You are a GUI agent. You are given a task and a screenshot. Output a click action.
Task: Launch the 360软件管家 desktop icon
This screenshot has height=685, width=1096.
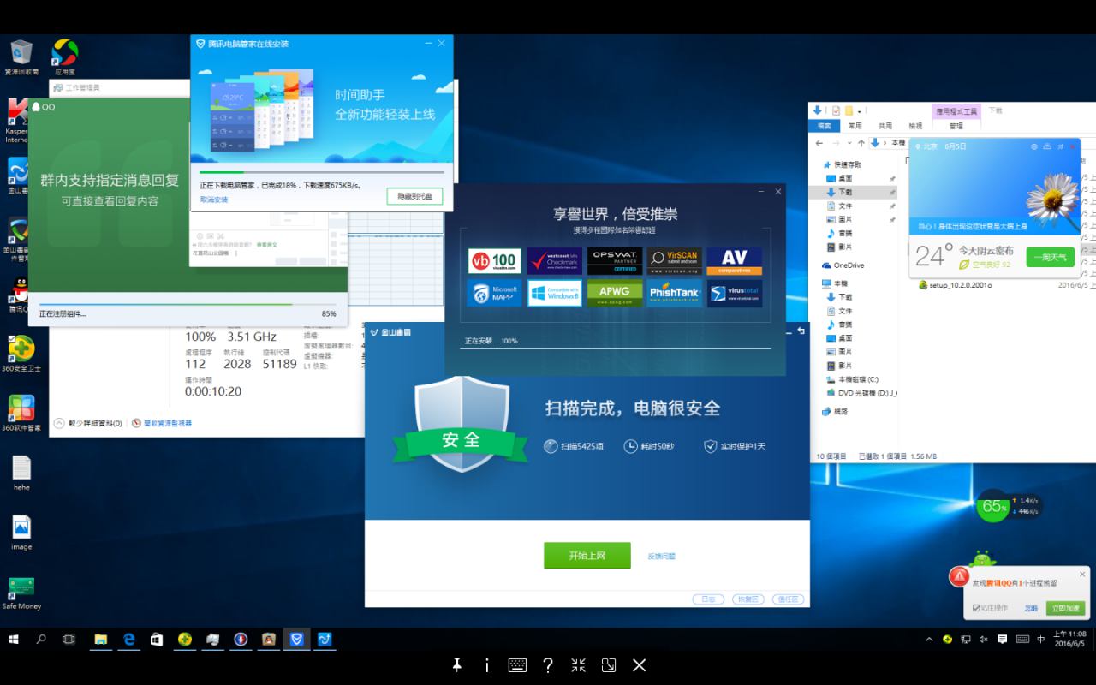(x=21, y=413)
